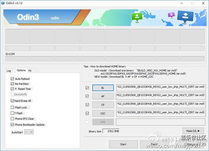
Task: Click the purple transfer icon in banner
Action: point(171,15)
